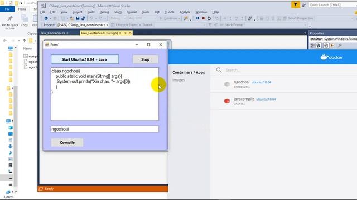Click the Java source code text box

(105, 94)
